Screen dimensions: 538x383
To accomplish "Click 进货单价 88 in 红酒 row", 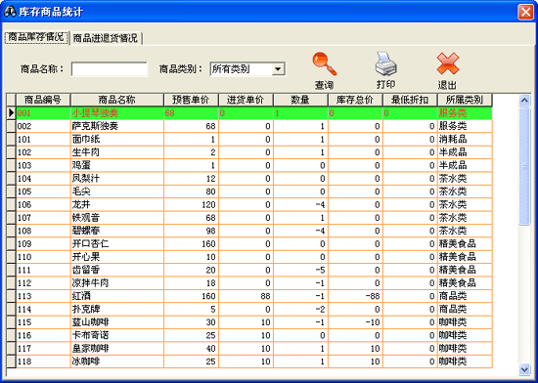I will [x=246, y=296].
